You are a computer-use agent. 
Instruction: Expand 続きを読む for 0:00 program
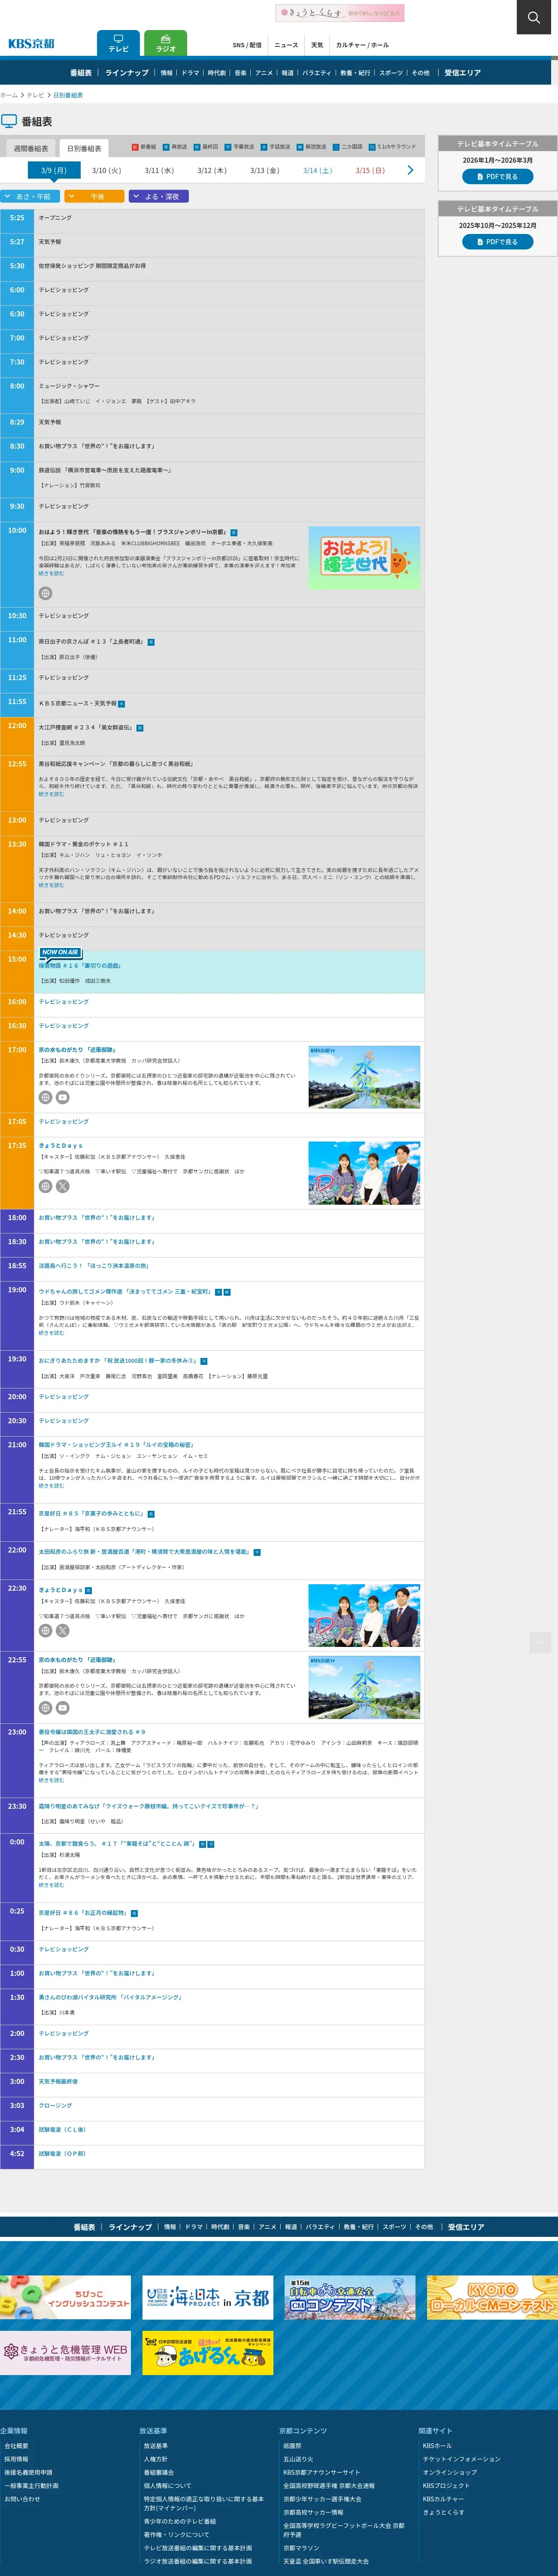51,1885
